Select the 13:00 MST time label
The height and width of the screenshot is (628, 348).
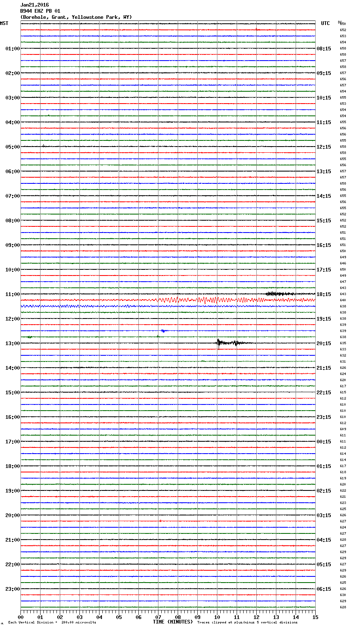[13, 343]
